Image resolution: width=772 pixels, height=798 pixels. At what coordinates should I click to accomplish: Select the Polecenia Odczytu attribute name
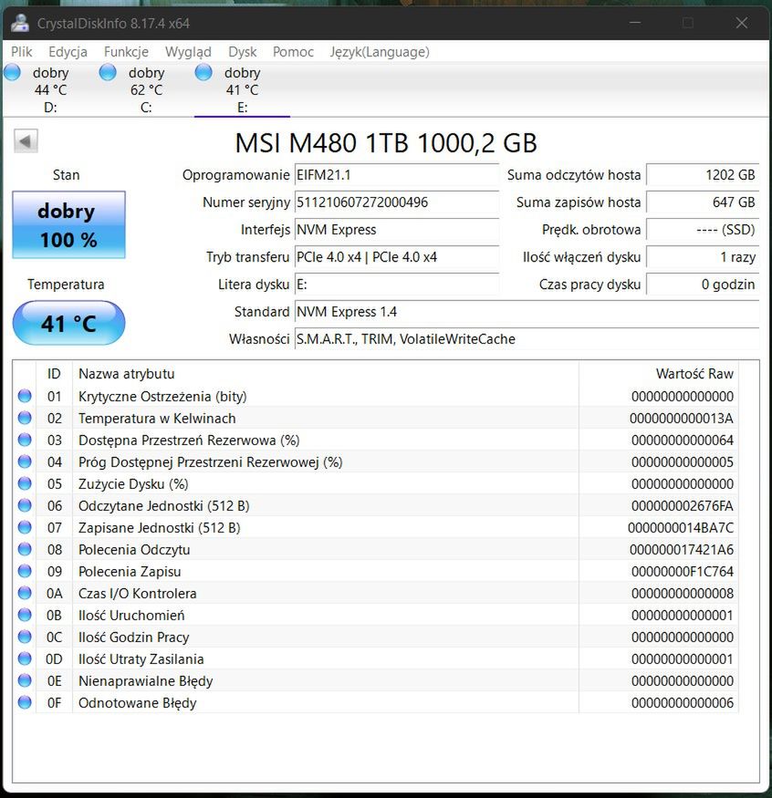tap(134, 550)
